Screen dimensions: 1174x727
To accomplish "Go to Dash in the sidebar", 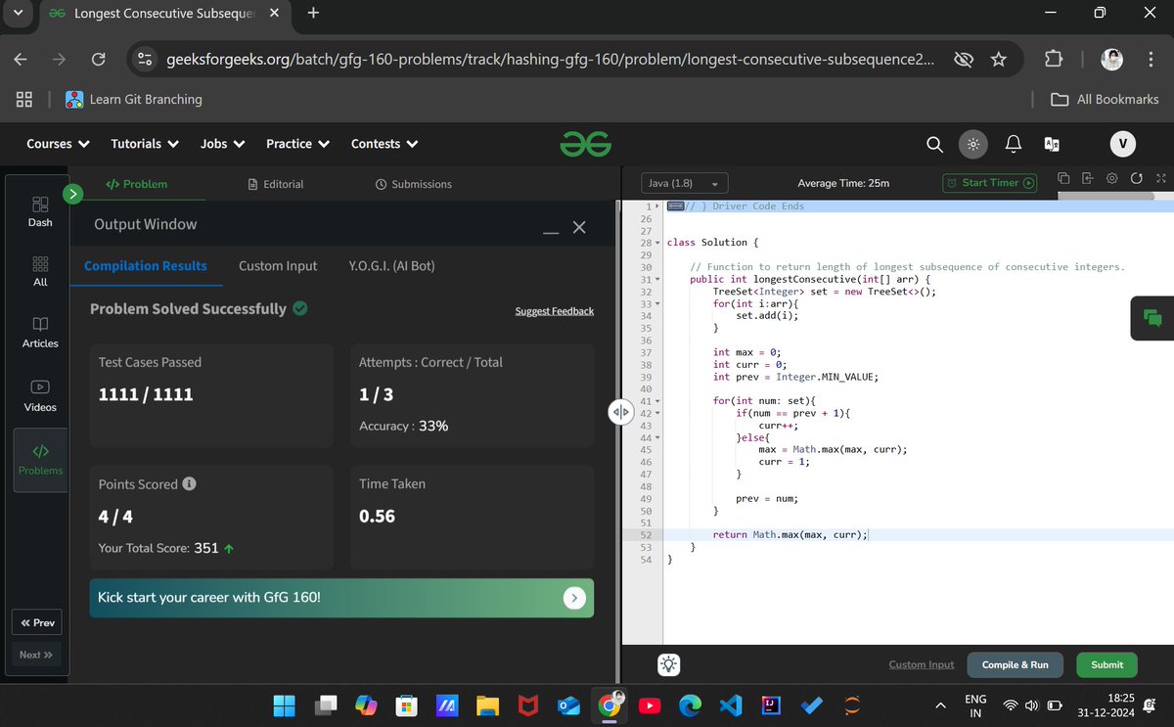I will (x=40, y=211).
